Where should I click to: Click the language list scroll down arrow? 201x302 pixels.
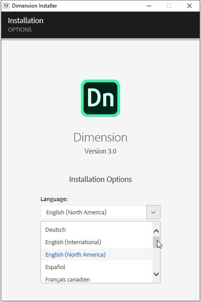tap(157, 274)
